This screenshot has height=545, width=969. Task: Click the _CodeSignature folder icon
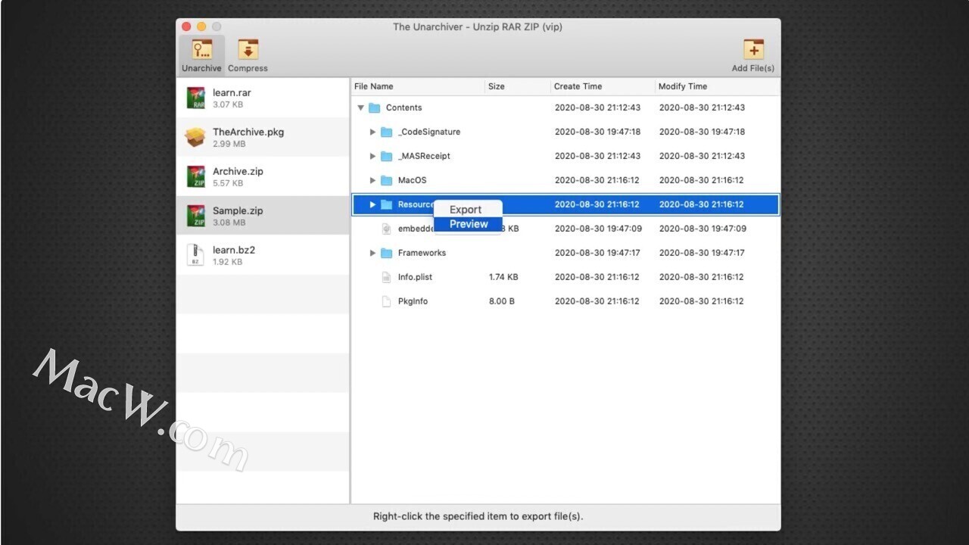pyautogui.click(x=386, y=132)
